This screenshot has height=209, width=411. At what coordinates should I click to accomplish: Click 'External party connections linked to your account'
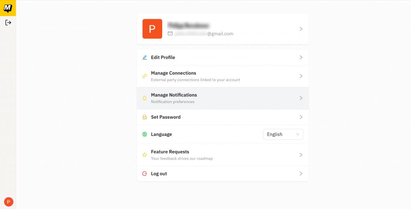click(195, 80)
